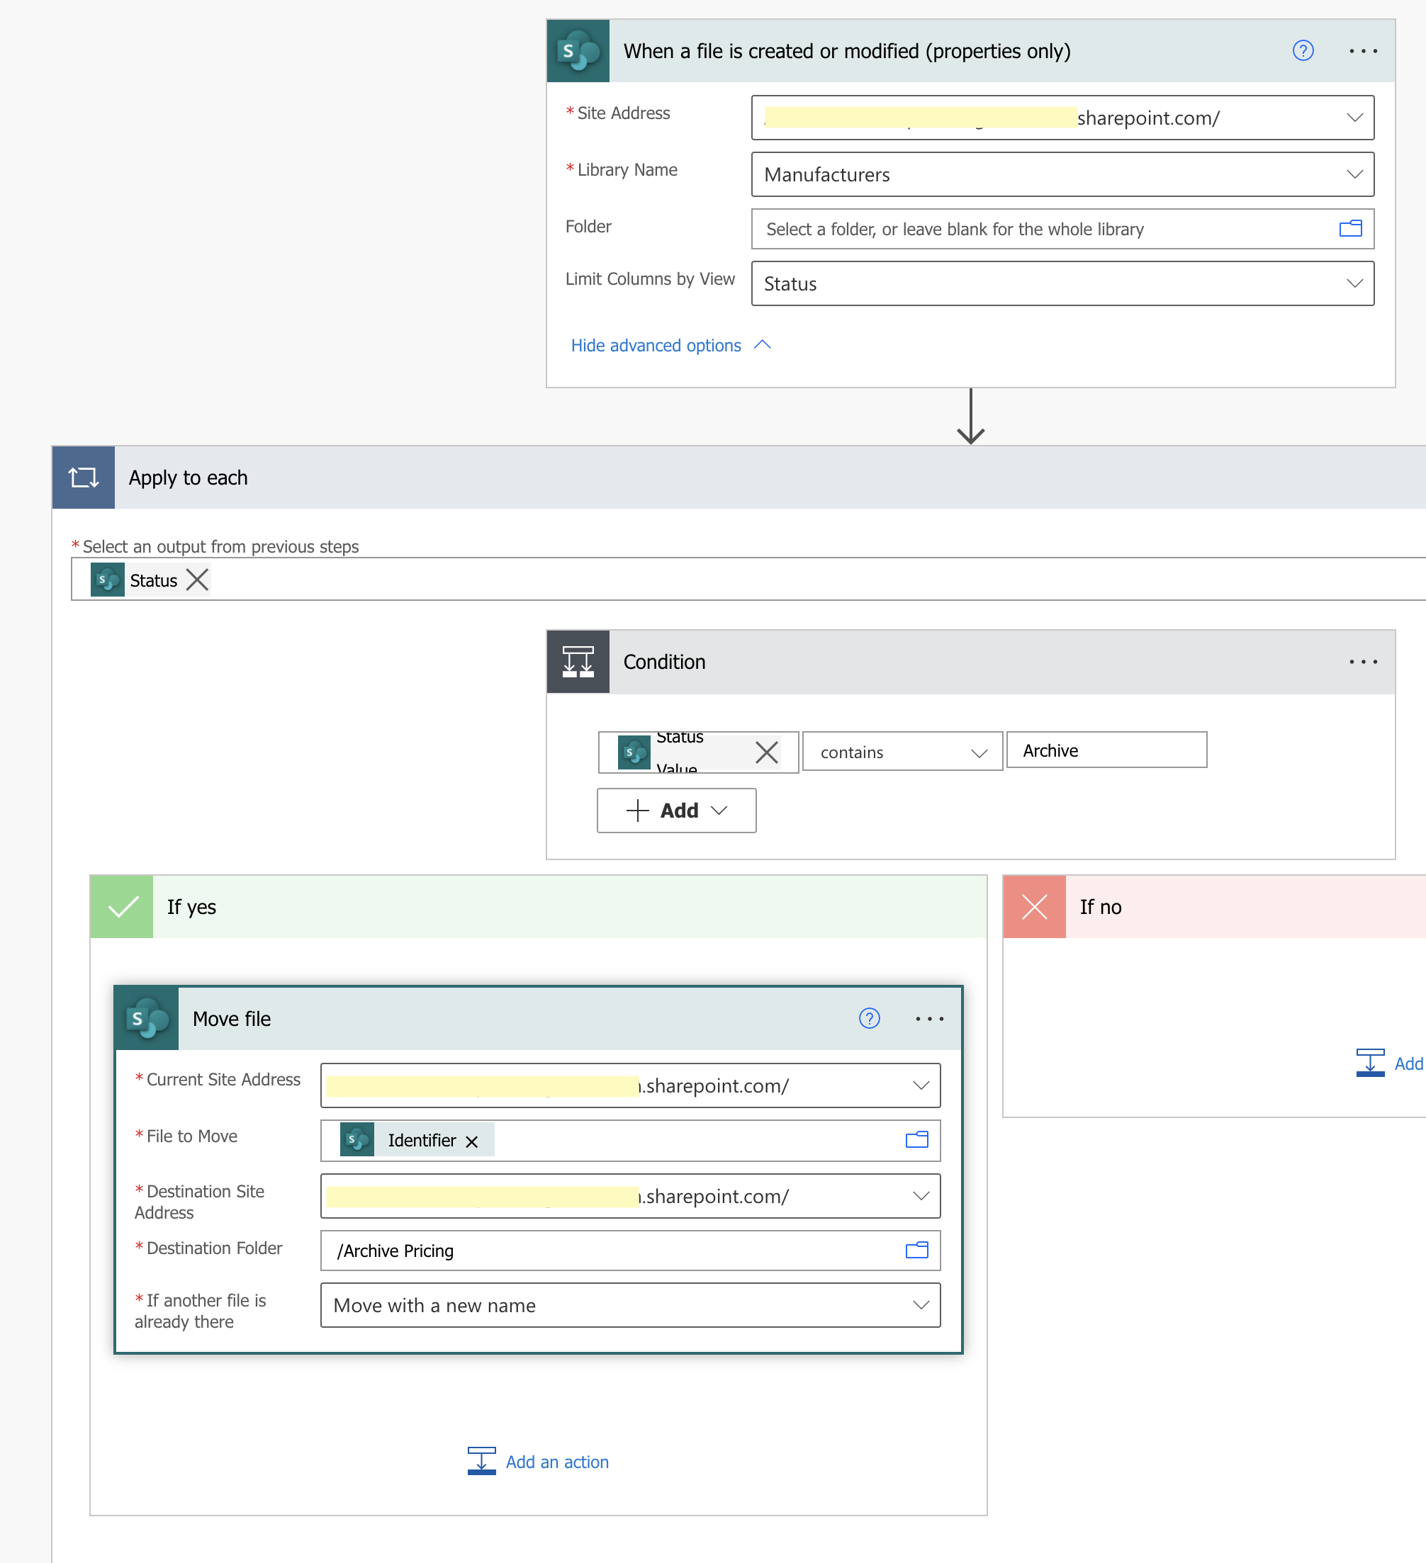
Task: Click the If yes branch checkmark icon
Action: [x=121, y=907]
